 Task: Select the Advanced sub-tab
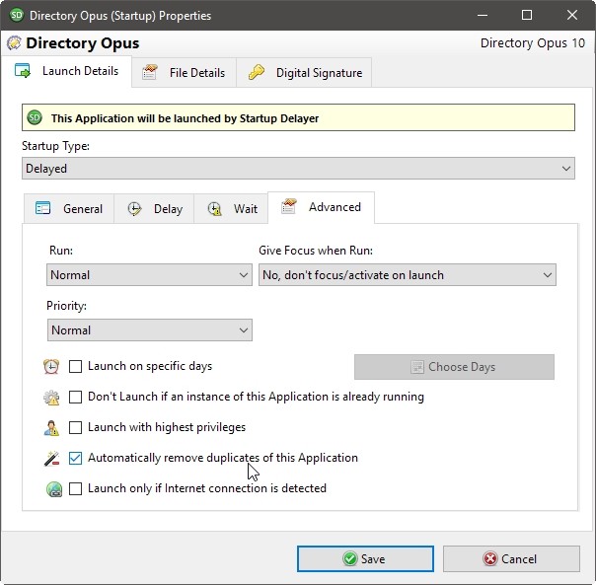pyautogui.click(x=321, y=207)
